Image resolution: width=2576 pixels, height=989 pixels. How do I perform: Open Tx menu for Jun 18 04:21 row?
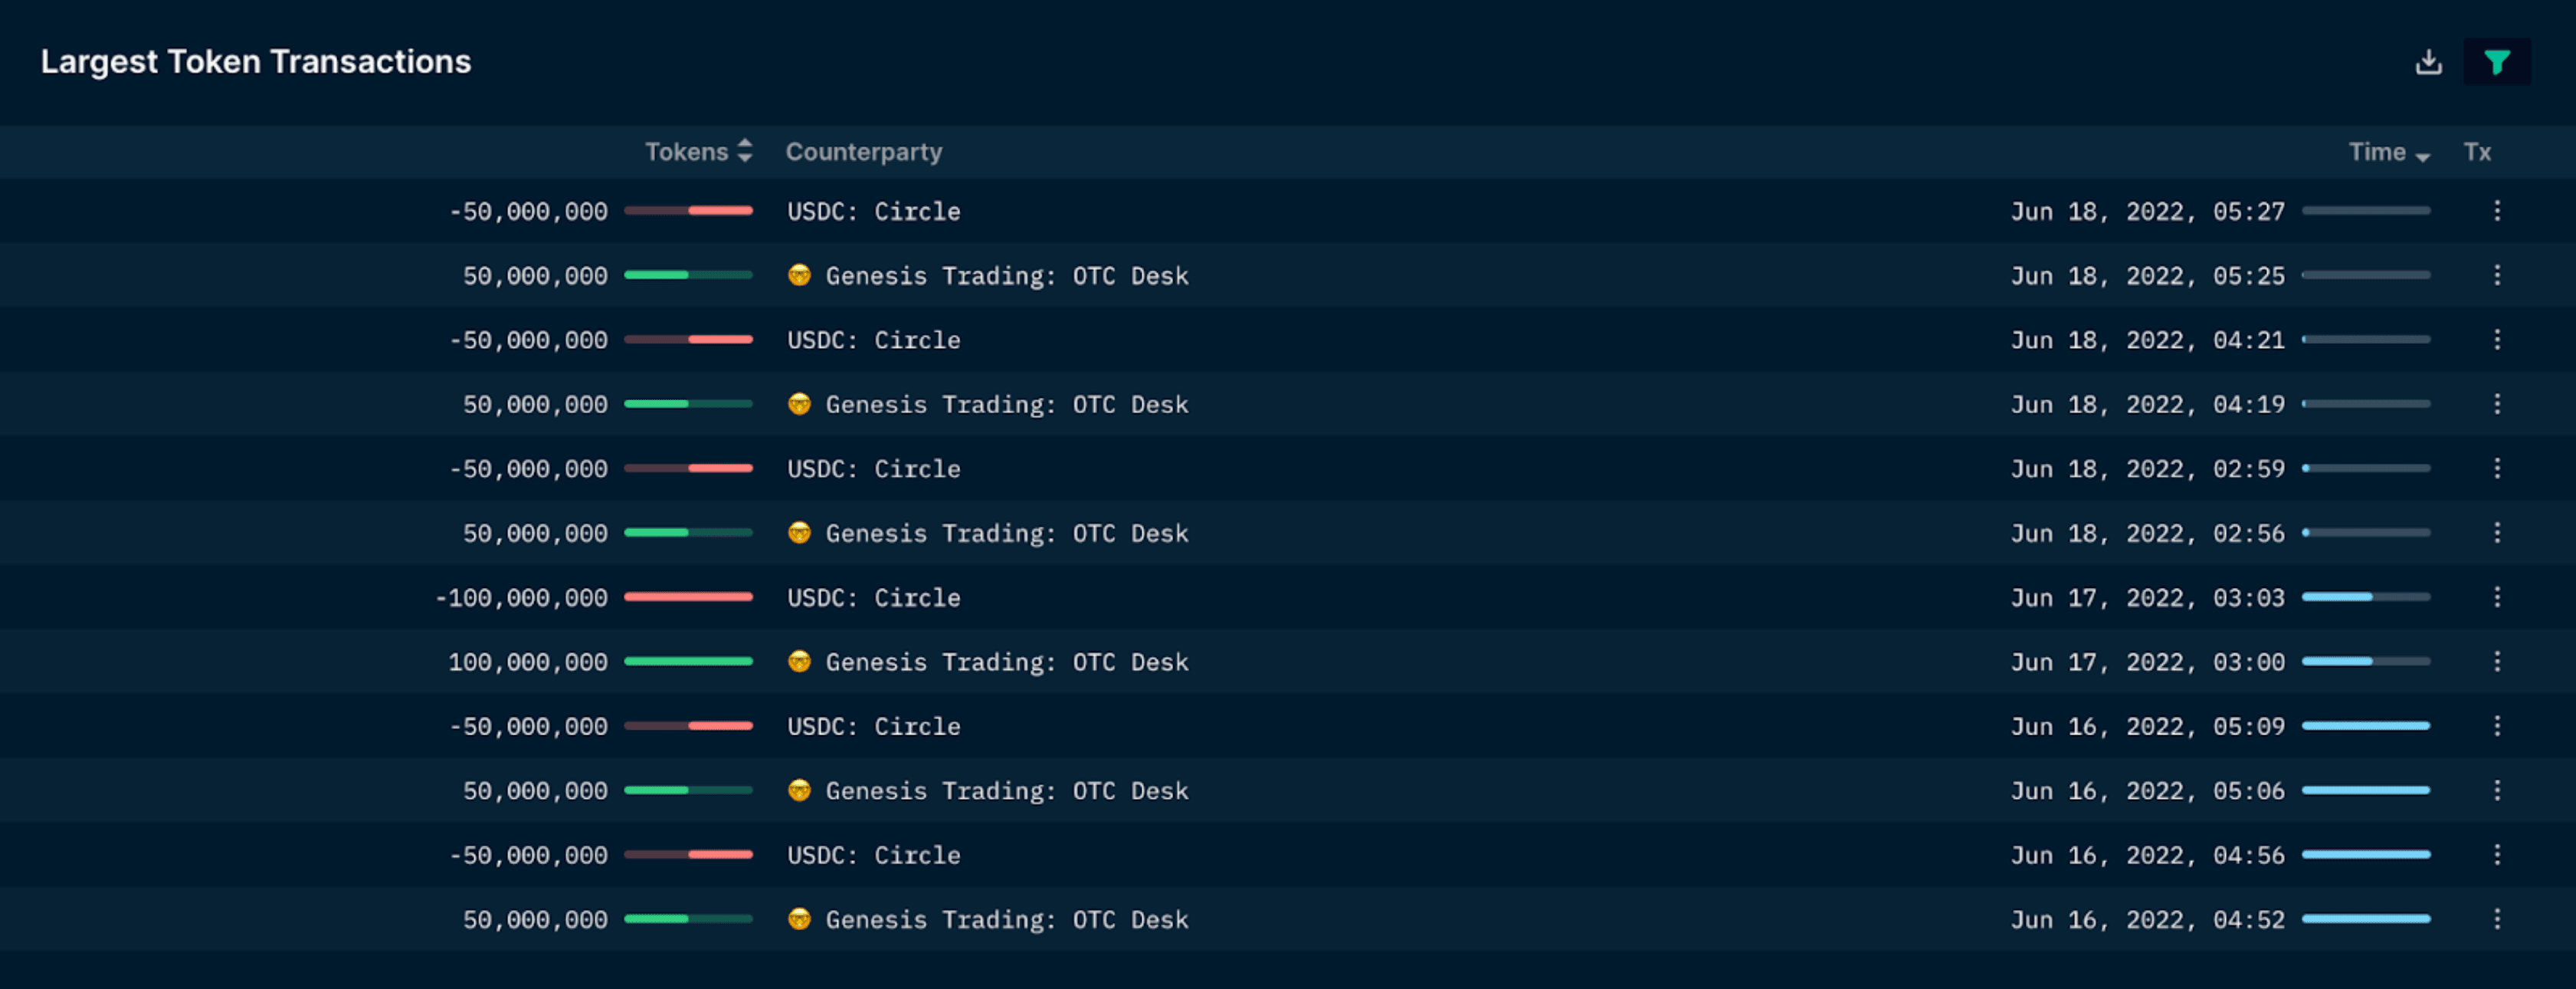pyautogui.click(x=2497, y=340)
